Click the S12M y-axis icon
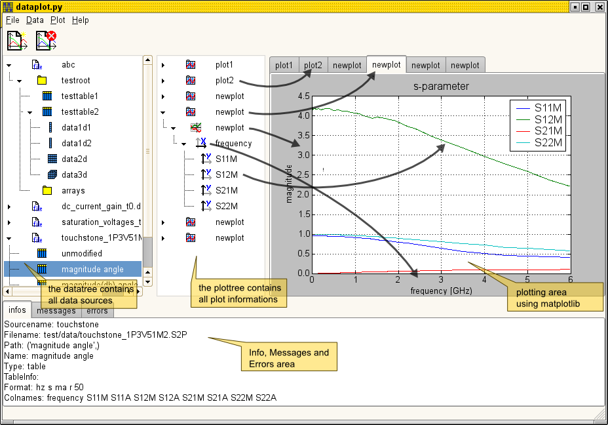 (x=206, y=175)
